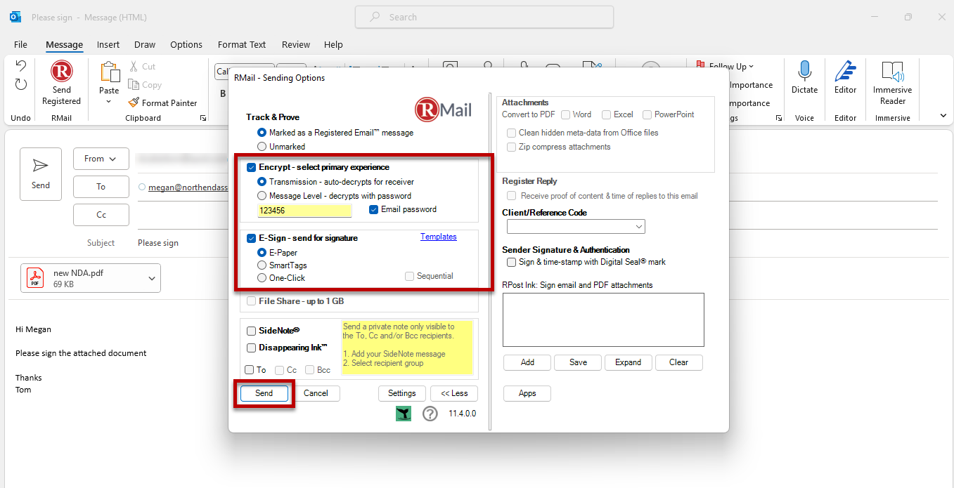
Task: Uncheck E-Sign send for signature
Action: 252,238
